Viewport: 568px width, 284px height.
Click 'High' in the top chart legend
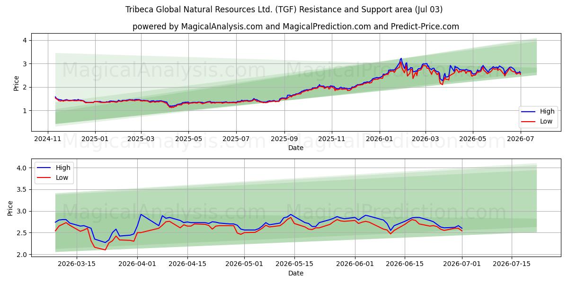(547, 112)
